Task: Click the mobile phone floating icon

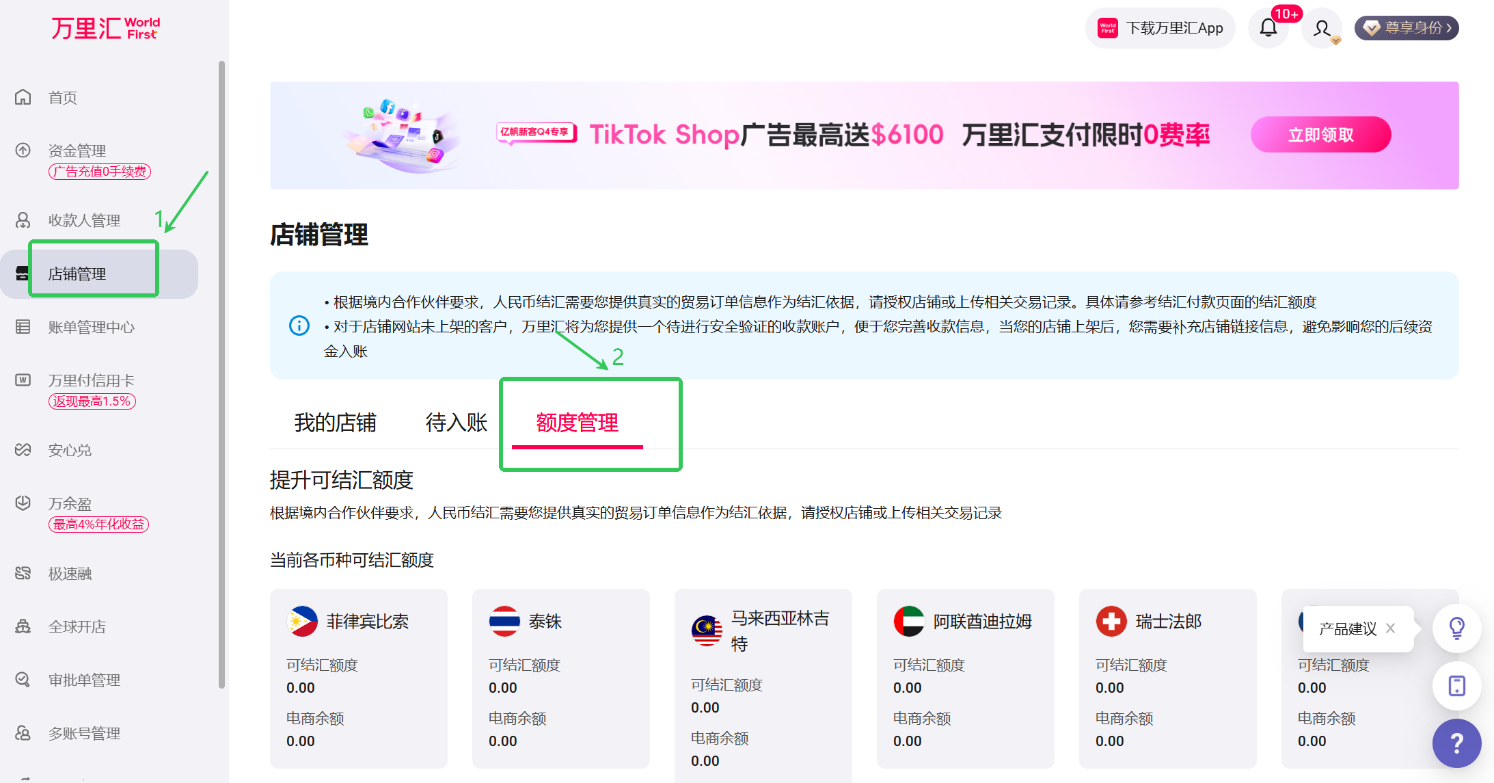Action: [1456, 685]
